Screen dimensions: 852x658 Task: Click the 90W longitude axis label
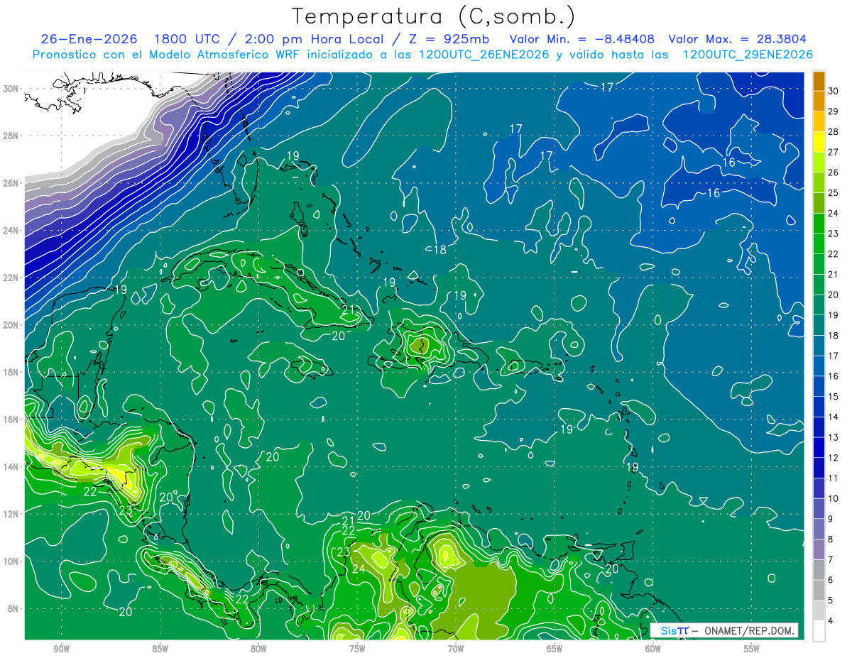[x=61, y=649]
